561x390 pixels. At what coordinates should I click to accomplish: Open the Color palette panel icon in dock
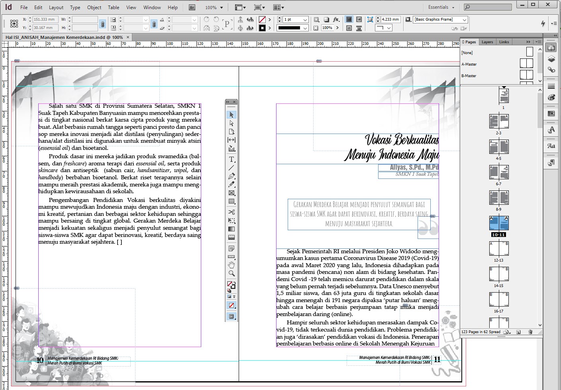pos(551,97)
